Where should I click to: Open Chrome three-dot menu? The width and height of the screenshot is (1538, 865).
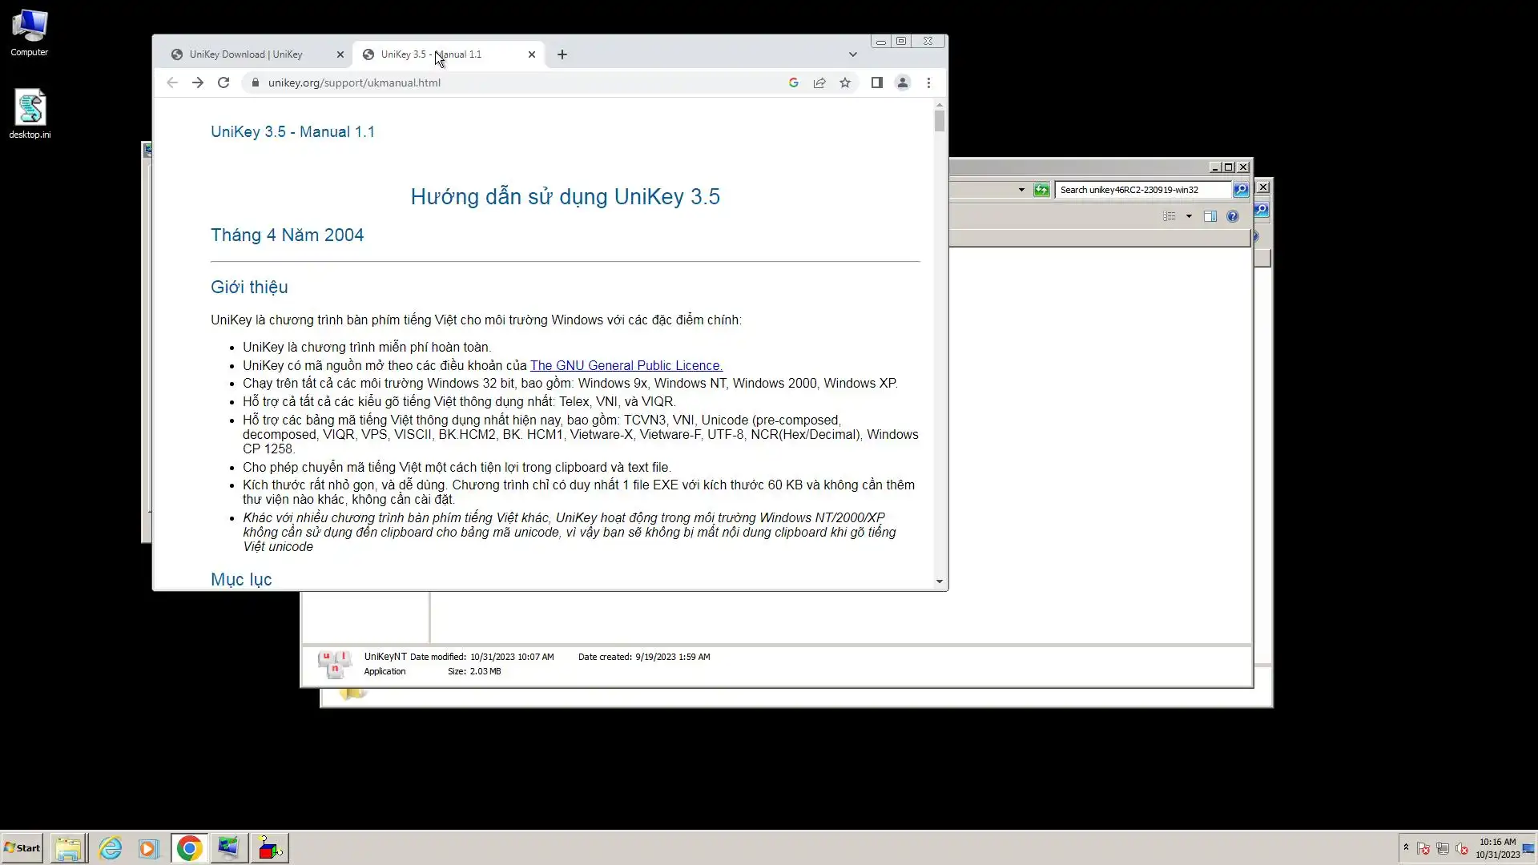click(x=928, y=82)
